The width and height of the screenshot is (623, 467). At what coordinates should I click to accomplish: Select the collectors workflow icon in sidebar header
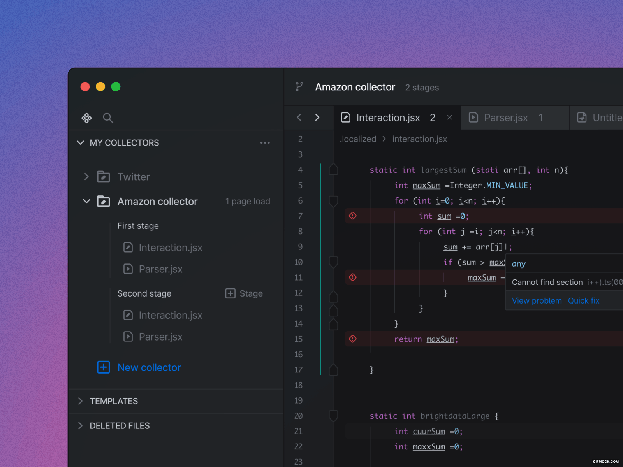(x=86, y=118)
